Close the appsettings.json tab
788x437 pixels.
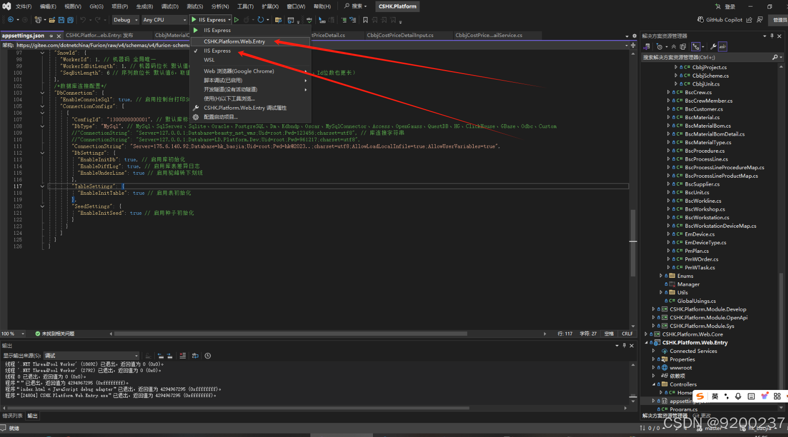[59, 36]
